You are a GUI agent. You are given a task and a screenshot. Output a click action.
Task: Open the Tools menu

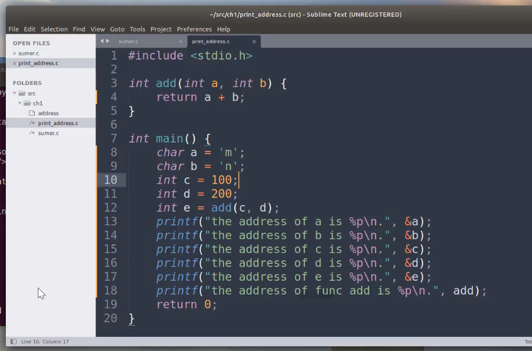(137, 29)
